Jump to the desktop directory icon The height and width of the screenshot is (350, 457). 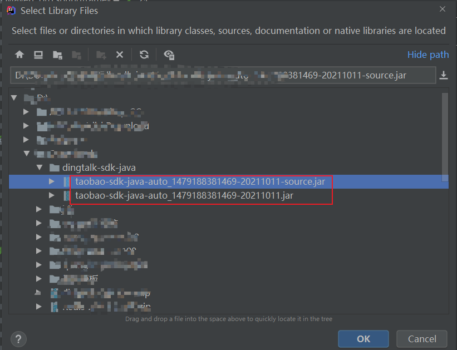click(x=38, y=55)
